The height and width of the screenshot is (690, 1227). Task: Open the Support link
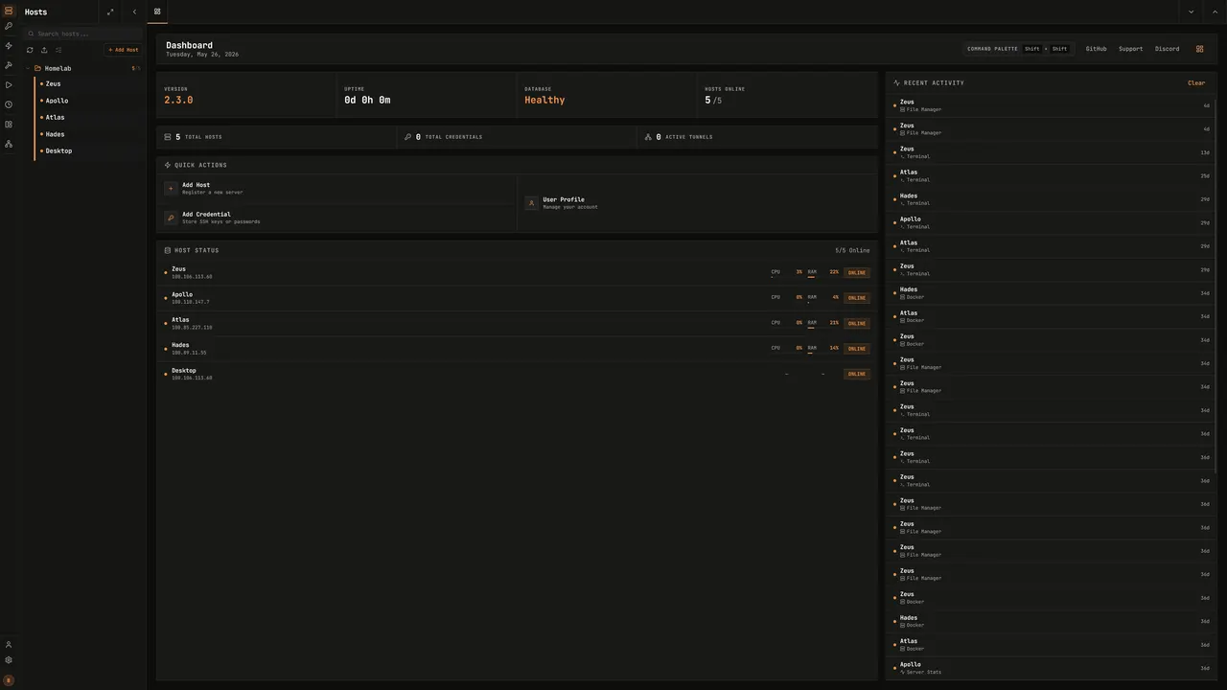pos(1130,49)
